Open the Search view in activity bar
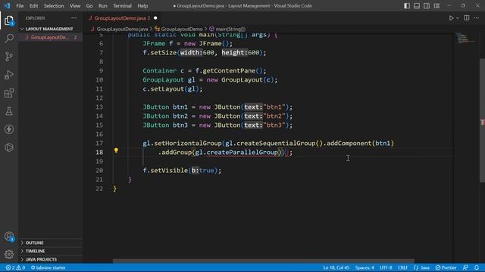The width and height of the screenshot is (485, 272). coord(9,39)
